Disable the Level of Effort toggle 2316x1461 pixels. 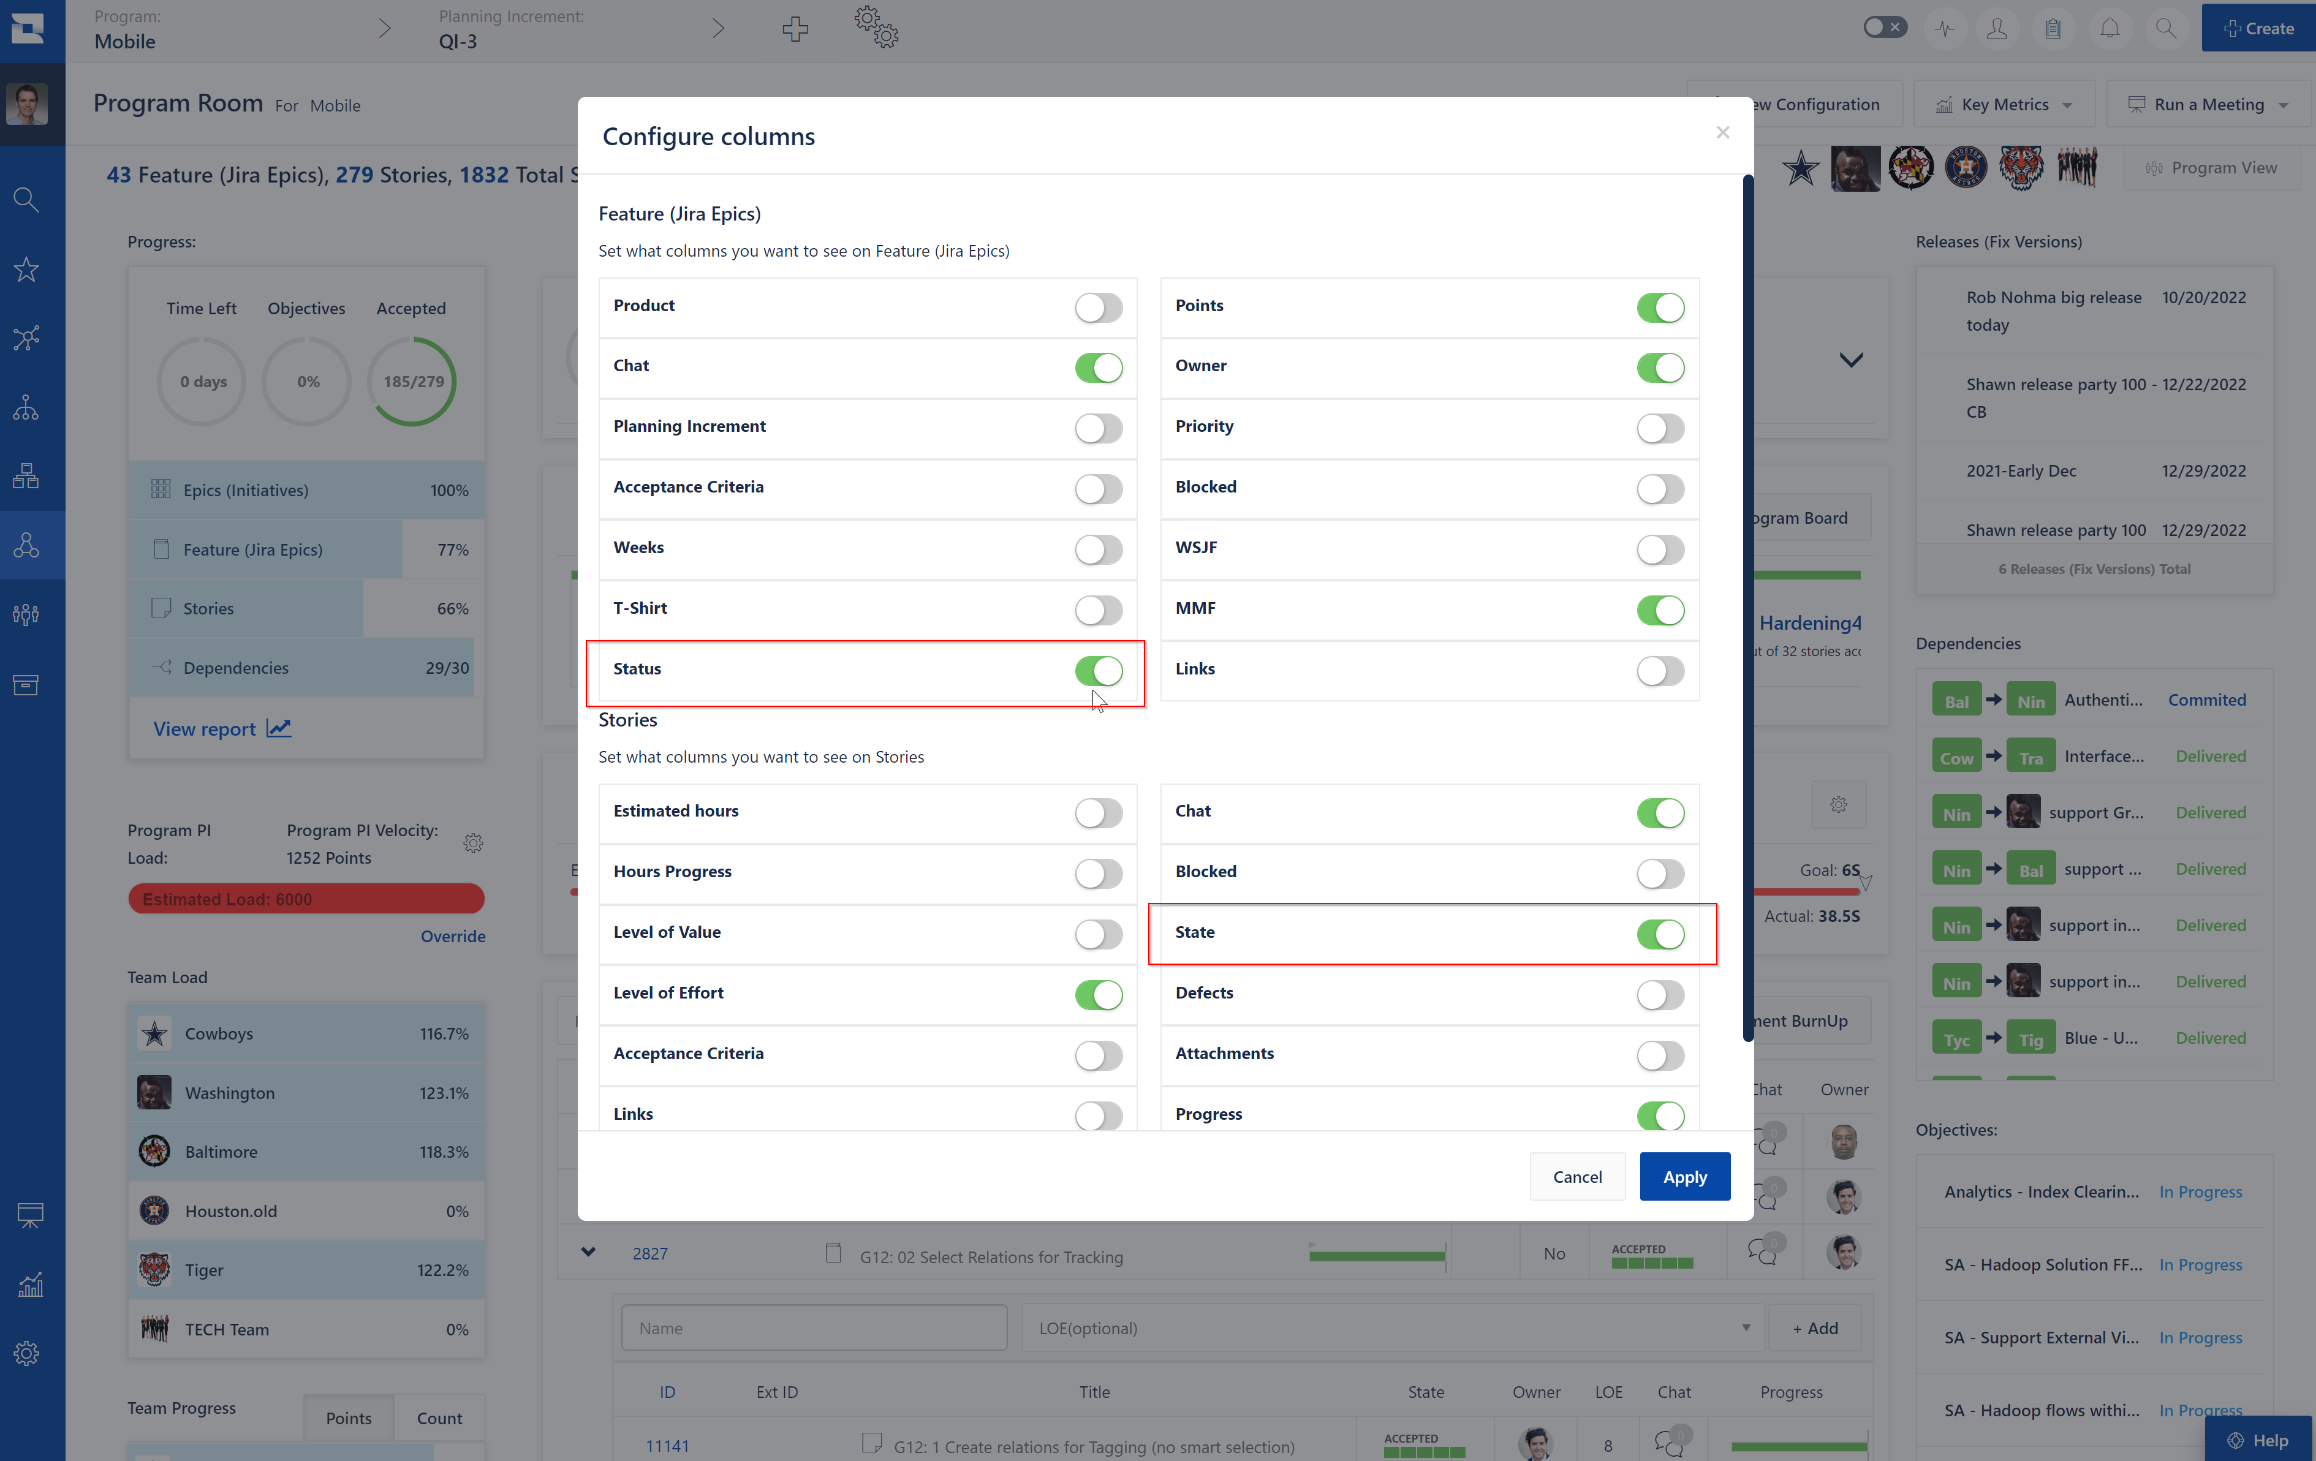(x=1099, y=994)
